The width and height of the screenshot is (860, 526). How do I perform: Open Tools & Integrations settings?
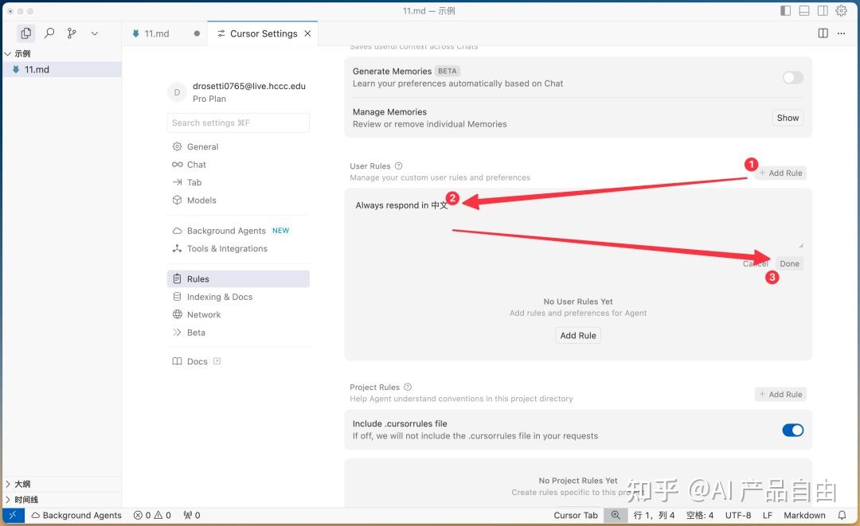tap(238, 248)
